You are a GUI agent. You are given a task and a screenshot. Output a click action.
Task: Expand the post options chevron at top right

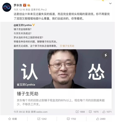[x=110, y=4]
